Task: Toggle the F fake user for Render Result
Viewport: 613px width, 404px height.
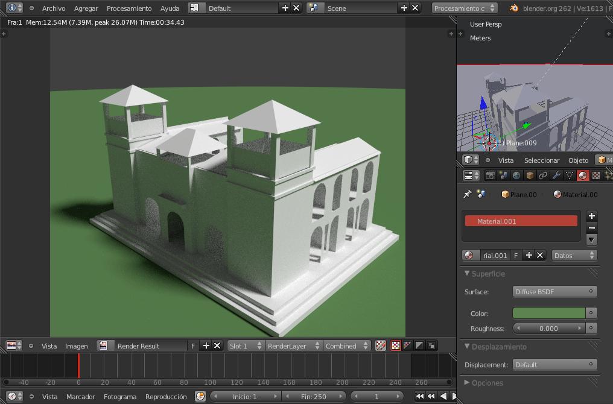Action: pyautogui.click(x=193, y=346)
